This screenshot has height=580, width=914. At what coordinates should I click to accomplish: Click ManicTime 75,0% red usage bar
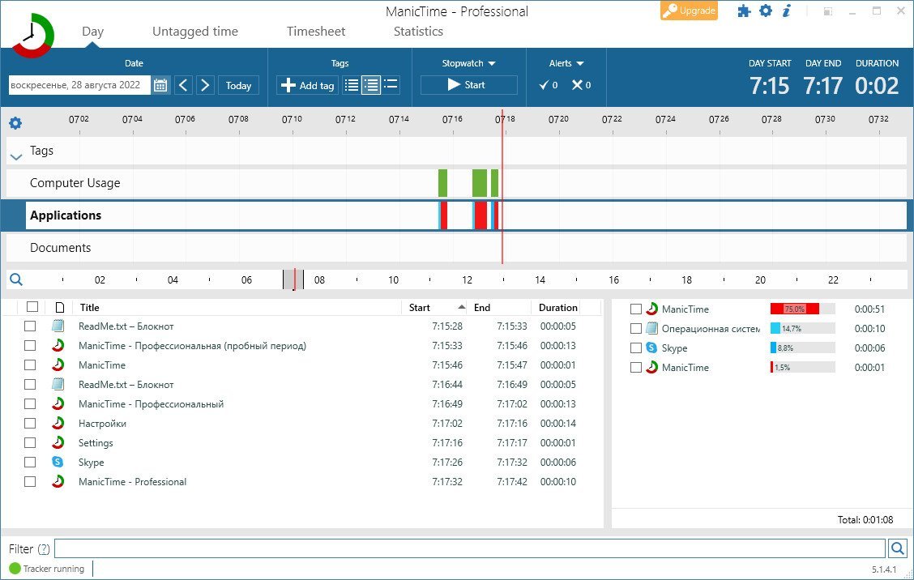[794, 309]
